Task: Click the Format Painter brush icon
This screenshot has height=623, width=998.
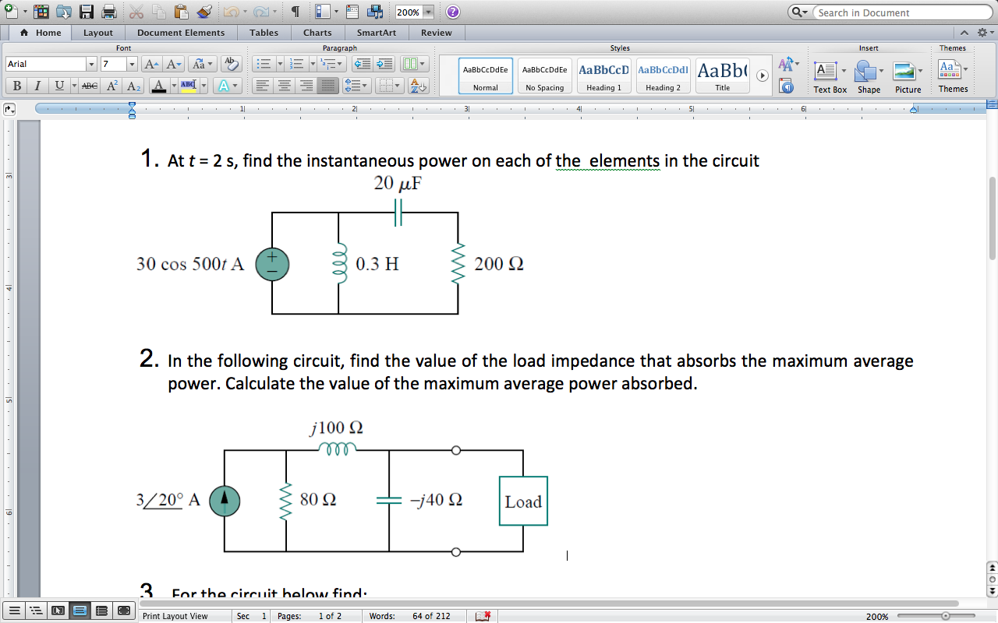Action: point(205,12)
